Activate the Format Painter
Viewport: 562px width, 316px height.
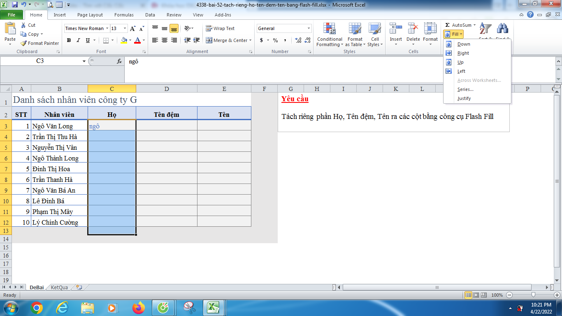pyautogui.click(x=40, y=43)
